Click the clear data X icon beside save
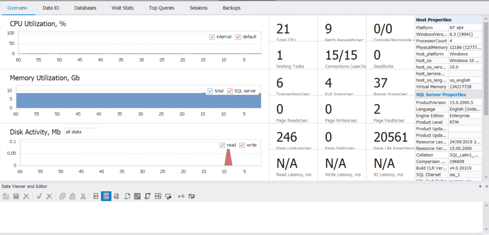 (x=26, y=196)
